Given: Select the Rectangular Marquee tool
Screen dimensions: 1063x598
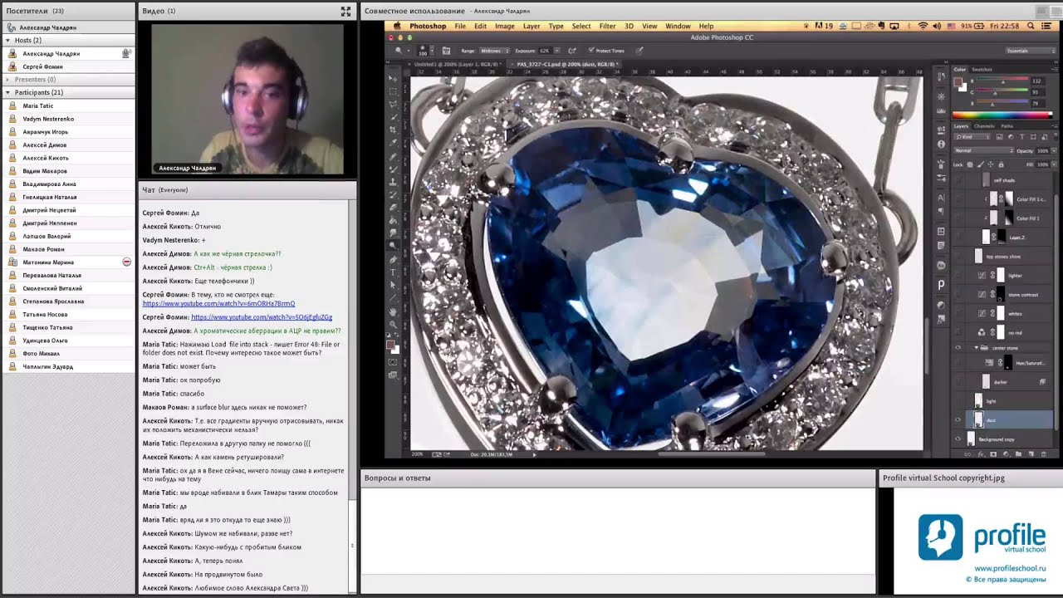Looking at the screenshot, I should click(x=393, y=91).
